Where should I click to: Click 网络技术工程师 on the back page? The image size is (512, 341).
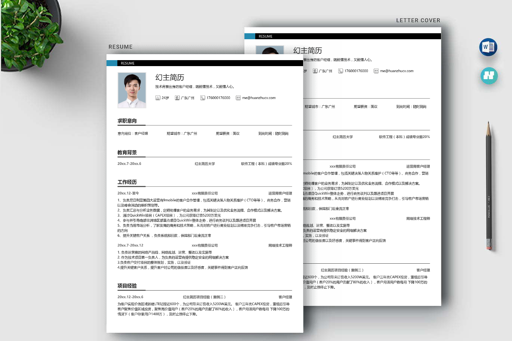tap(418, 218)
